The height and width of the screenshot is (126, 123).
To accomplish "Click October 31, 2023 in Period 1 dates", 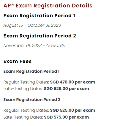I will click(x=44, y=25).
